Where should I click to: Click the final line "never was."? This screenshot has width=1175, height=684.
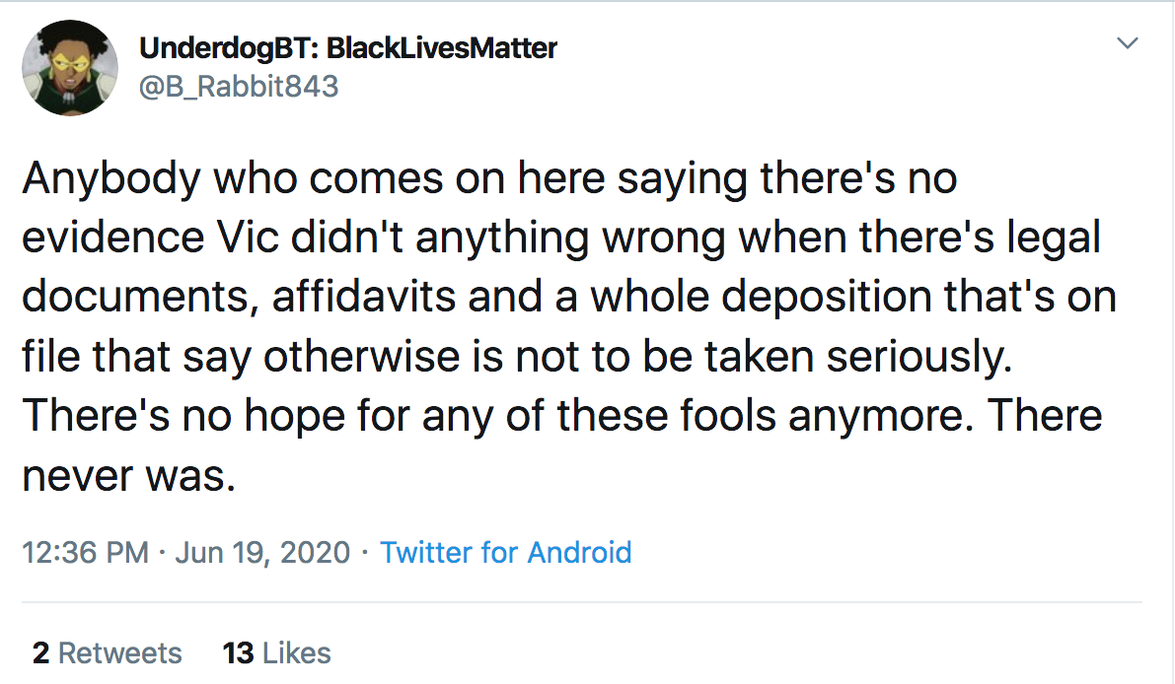(129, 476)
